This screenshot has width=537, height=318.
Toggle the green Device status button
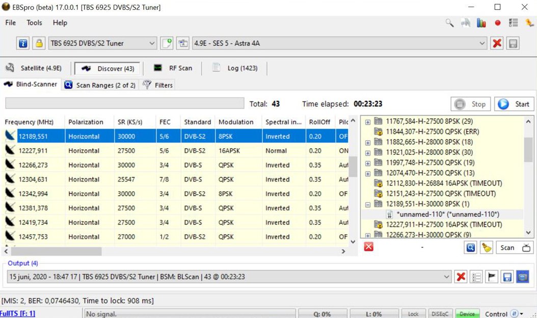point(467,314)
